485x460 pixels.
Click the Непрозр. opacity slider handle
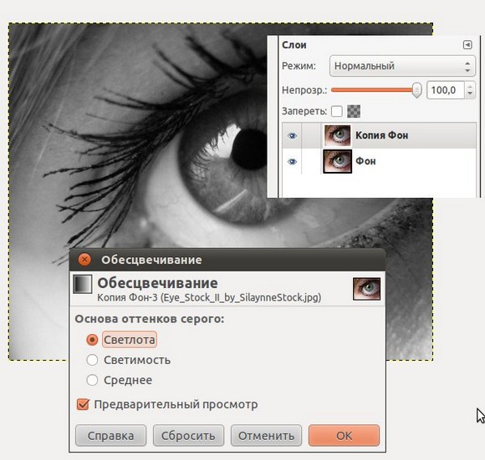[417, 90]
